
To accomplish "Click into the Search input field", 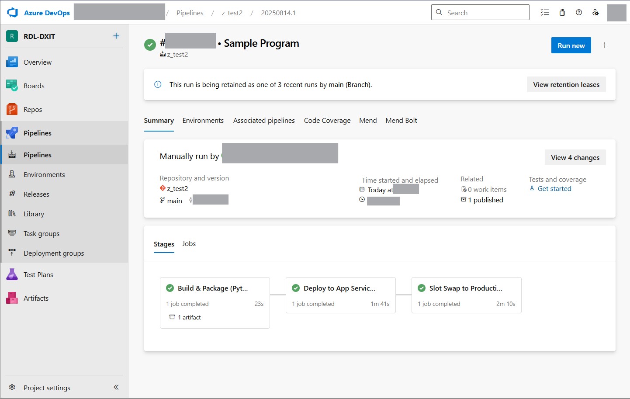I will (x=480, y=12).
